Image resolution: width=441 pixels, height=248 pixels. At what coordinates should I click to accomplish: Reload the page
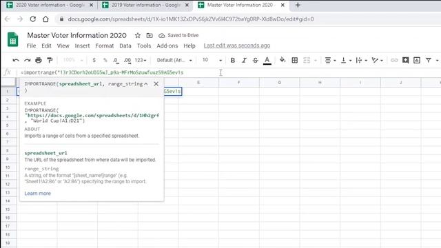pos(33,19)
